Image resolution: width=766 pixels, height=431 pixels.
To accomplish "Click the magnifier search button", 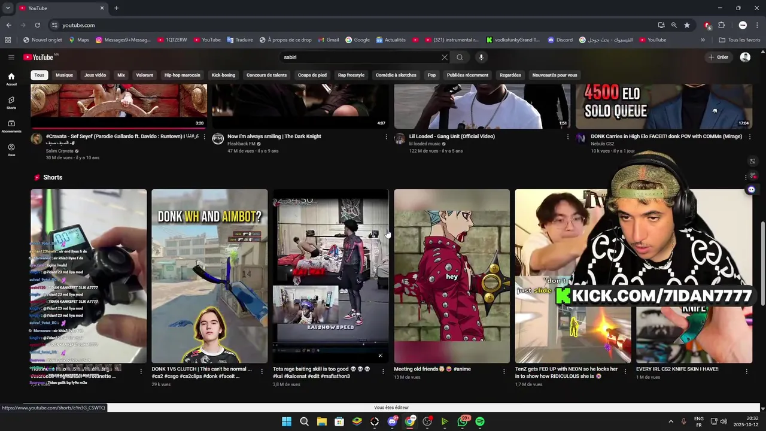I will (x=460, y=57).
